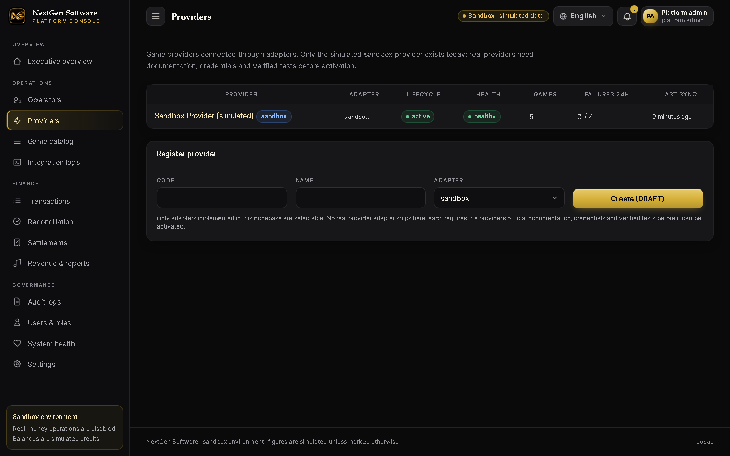Click the healthy status badge

(482, 117)
